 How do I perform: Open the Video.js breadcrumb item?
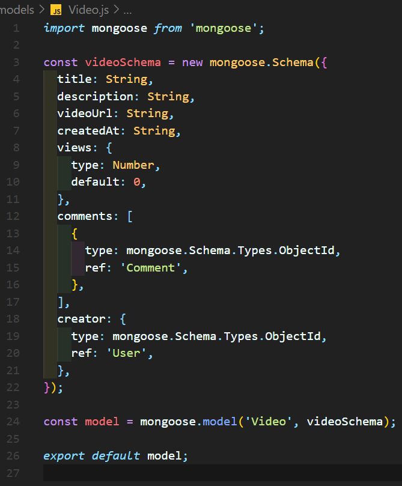(89, 10)
